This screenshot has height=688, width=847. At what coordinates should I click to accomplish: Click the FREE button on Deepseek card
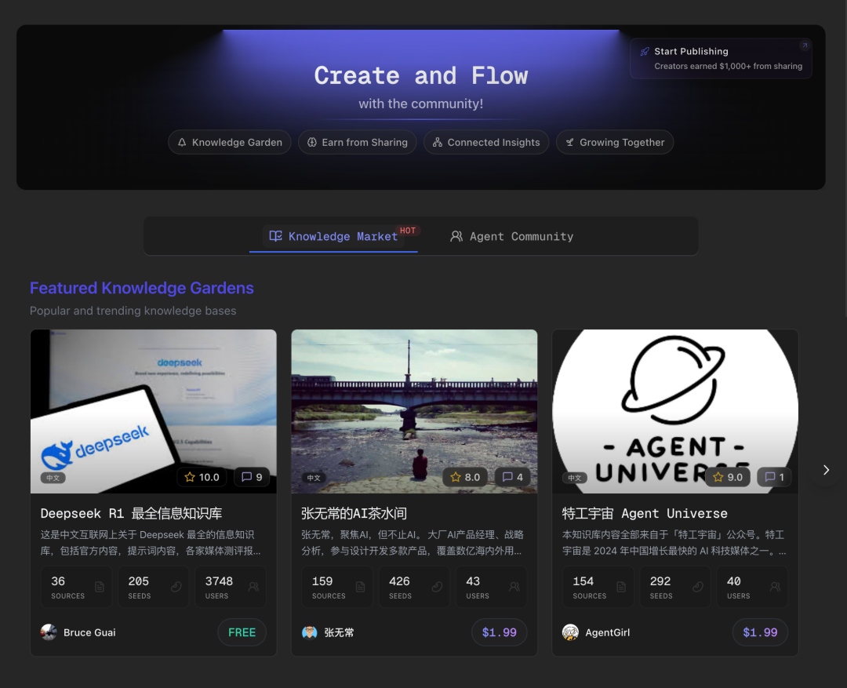(x=242, y=632)
